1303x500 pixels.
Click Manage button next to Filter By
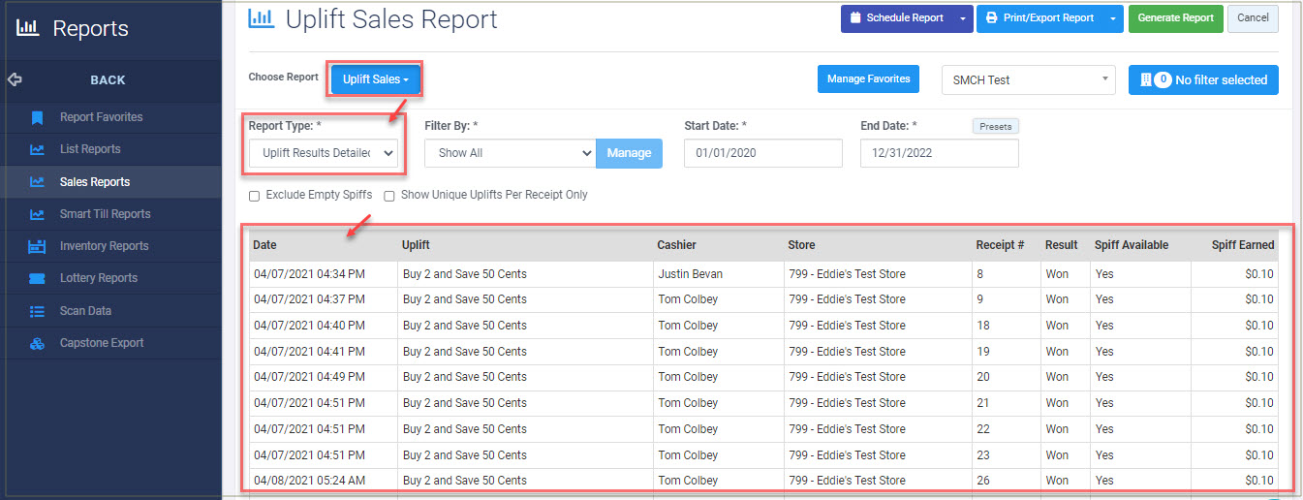629,153
